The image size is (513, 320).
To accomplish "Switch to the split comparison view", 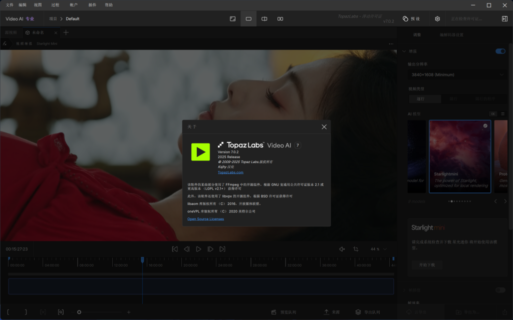I will point(264,18).
